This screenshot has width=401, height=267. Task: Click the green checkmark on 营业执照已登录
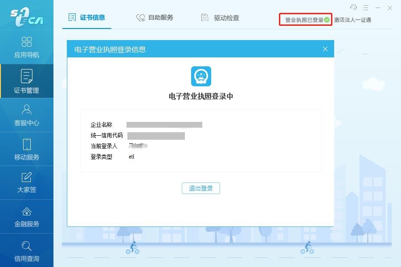[327, 19]
